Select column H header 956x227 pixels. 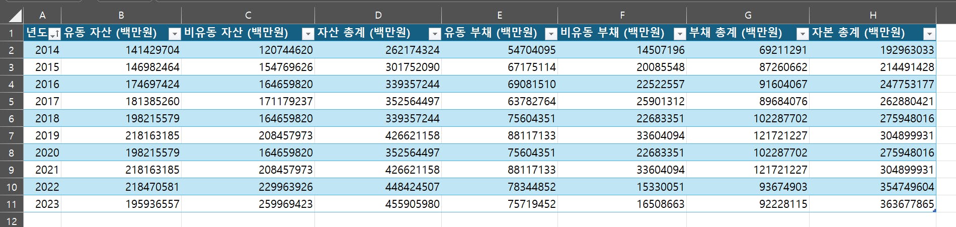(873, 16)
